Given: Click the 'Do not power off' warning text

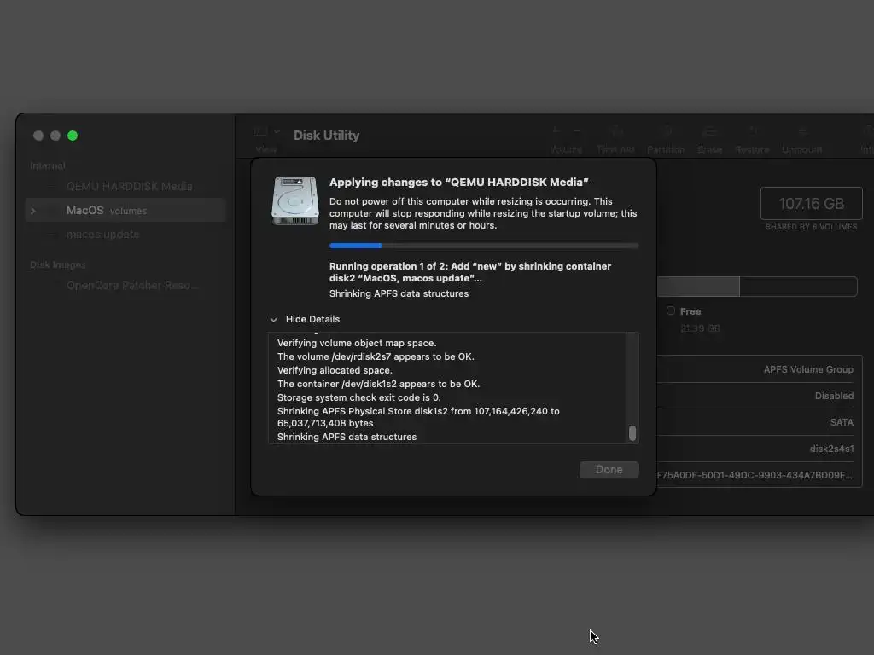Looking at the screenshot, I should pyautogui.click(x=483, y=213).
